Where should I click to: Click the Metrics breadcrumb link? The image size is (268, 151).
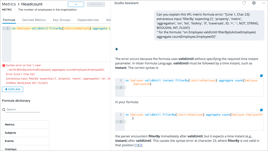(9, 4)
